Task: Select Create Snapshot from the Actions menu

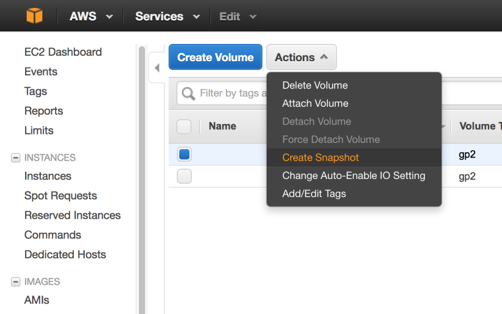Action: point(320,157)
